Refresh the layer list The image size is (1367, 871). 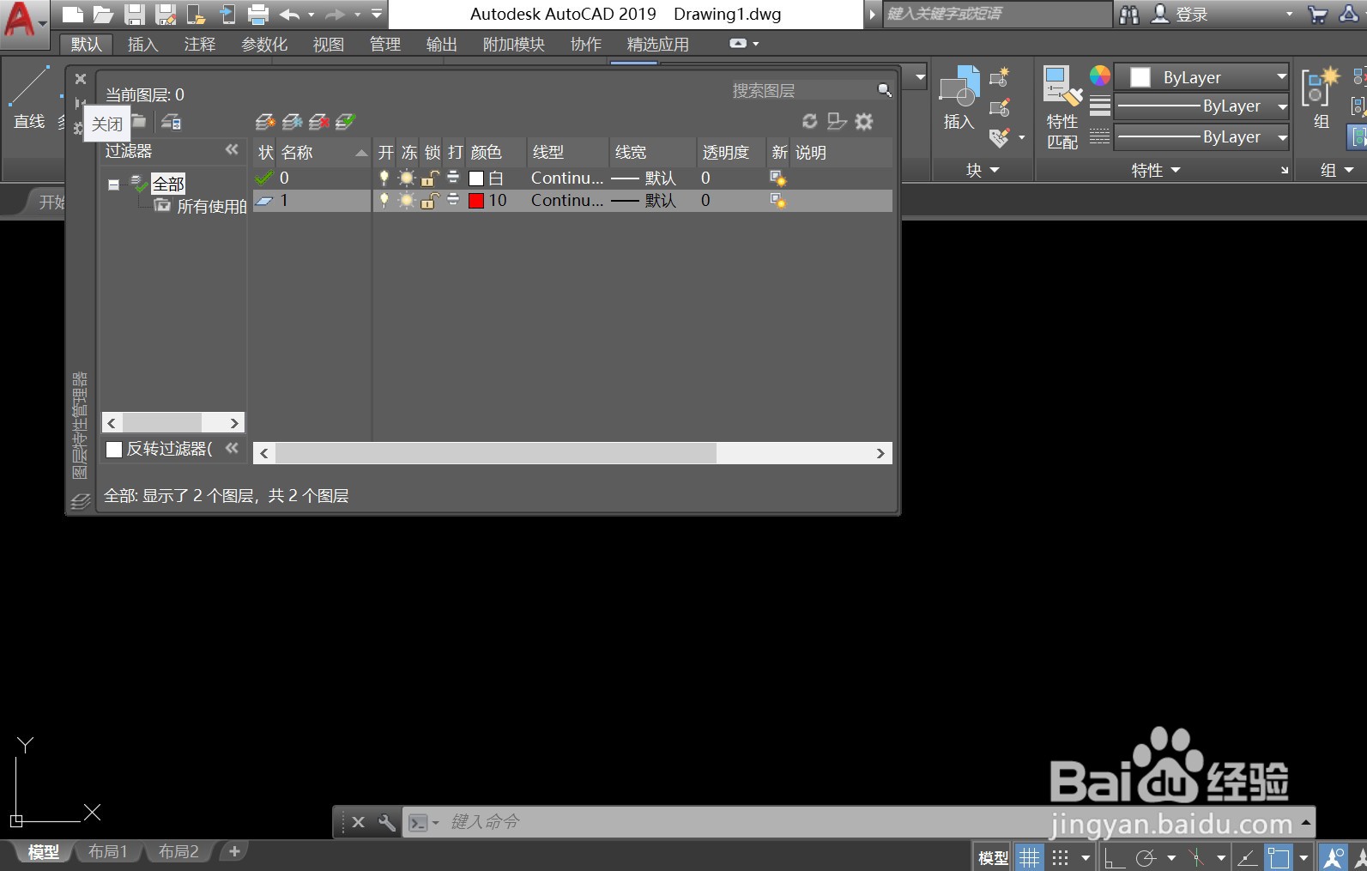click(x=809, y=121)
